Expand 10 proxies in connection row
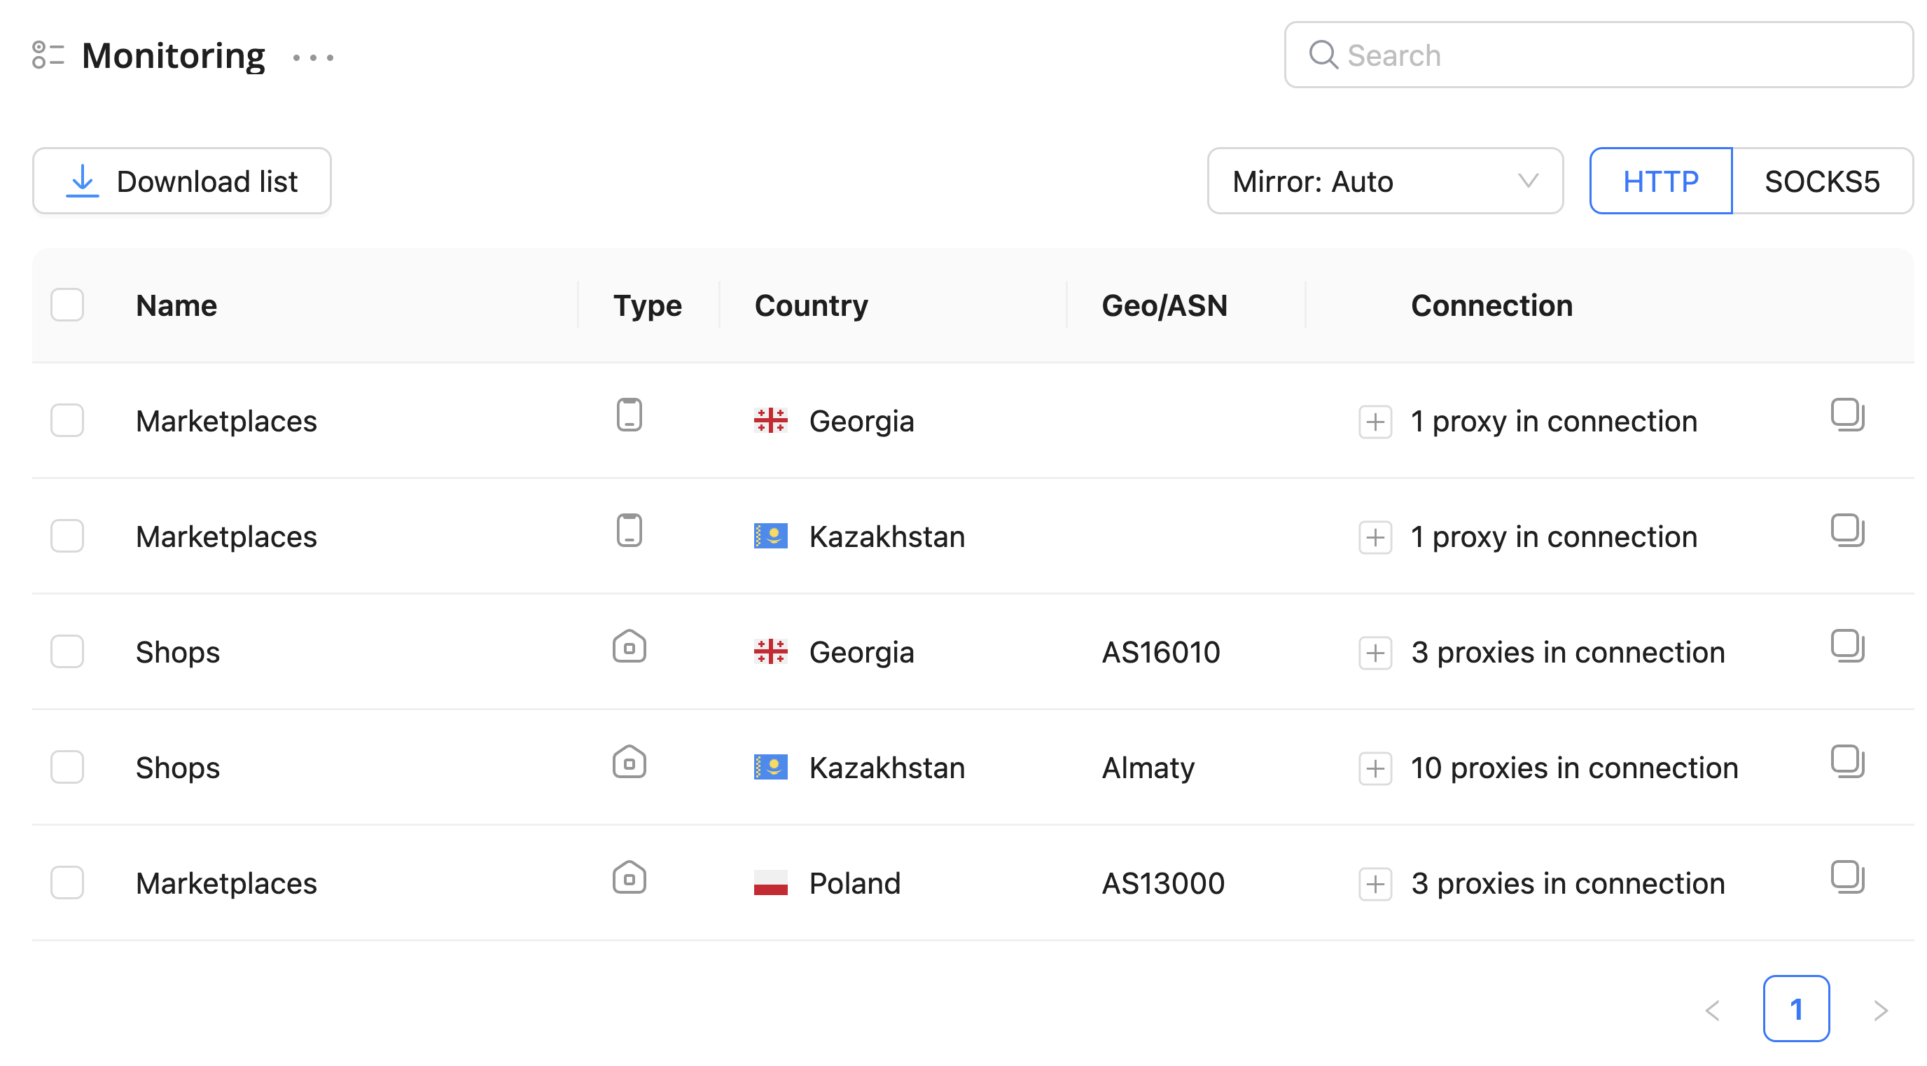This screenshot has height=1066, width=1927. point(1375,768)
